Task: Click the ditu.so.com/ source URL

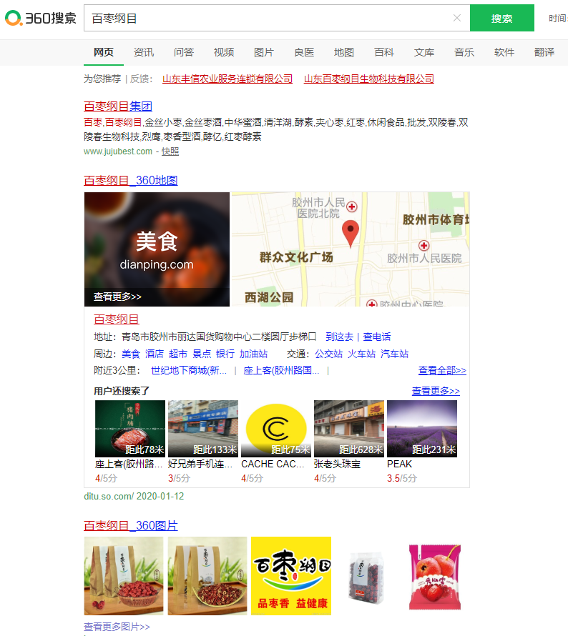Action: (109, 496)
